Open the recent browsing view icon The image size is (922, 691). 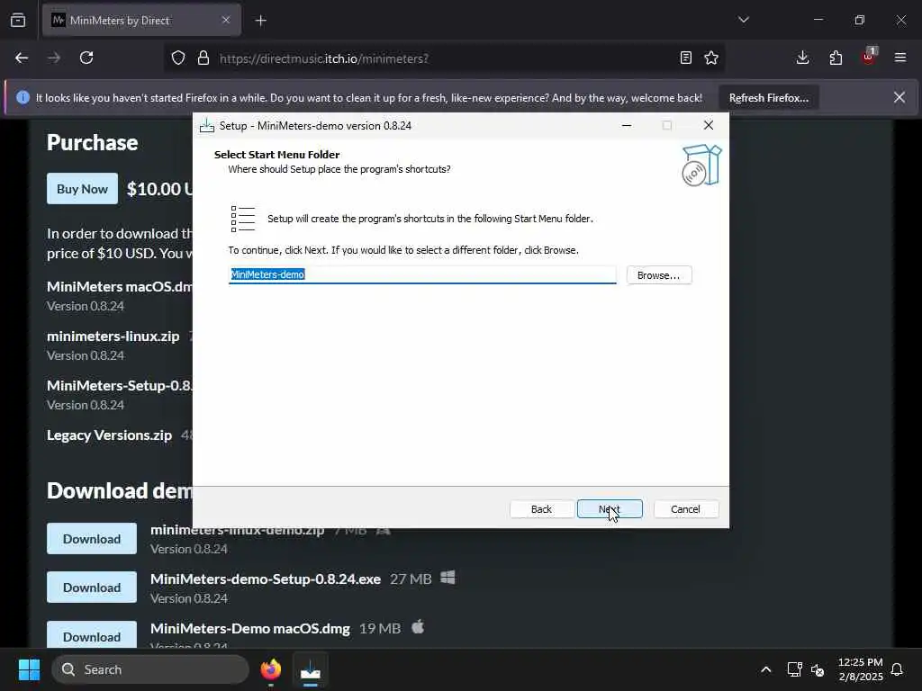point(18,21)
